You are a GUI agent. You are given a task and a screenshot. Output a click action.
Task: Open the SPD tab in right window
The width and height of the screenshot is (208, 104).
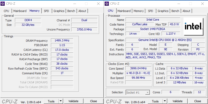tap(151, 11)
